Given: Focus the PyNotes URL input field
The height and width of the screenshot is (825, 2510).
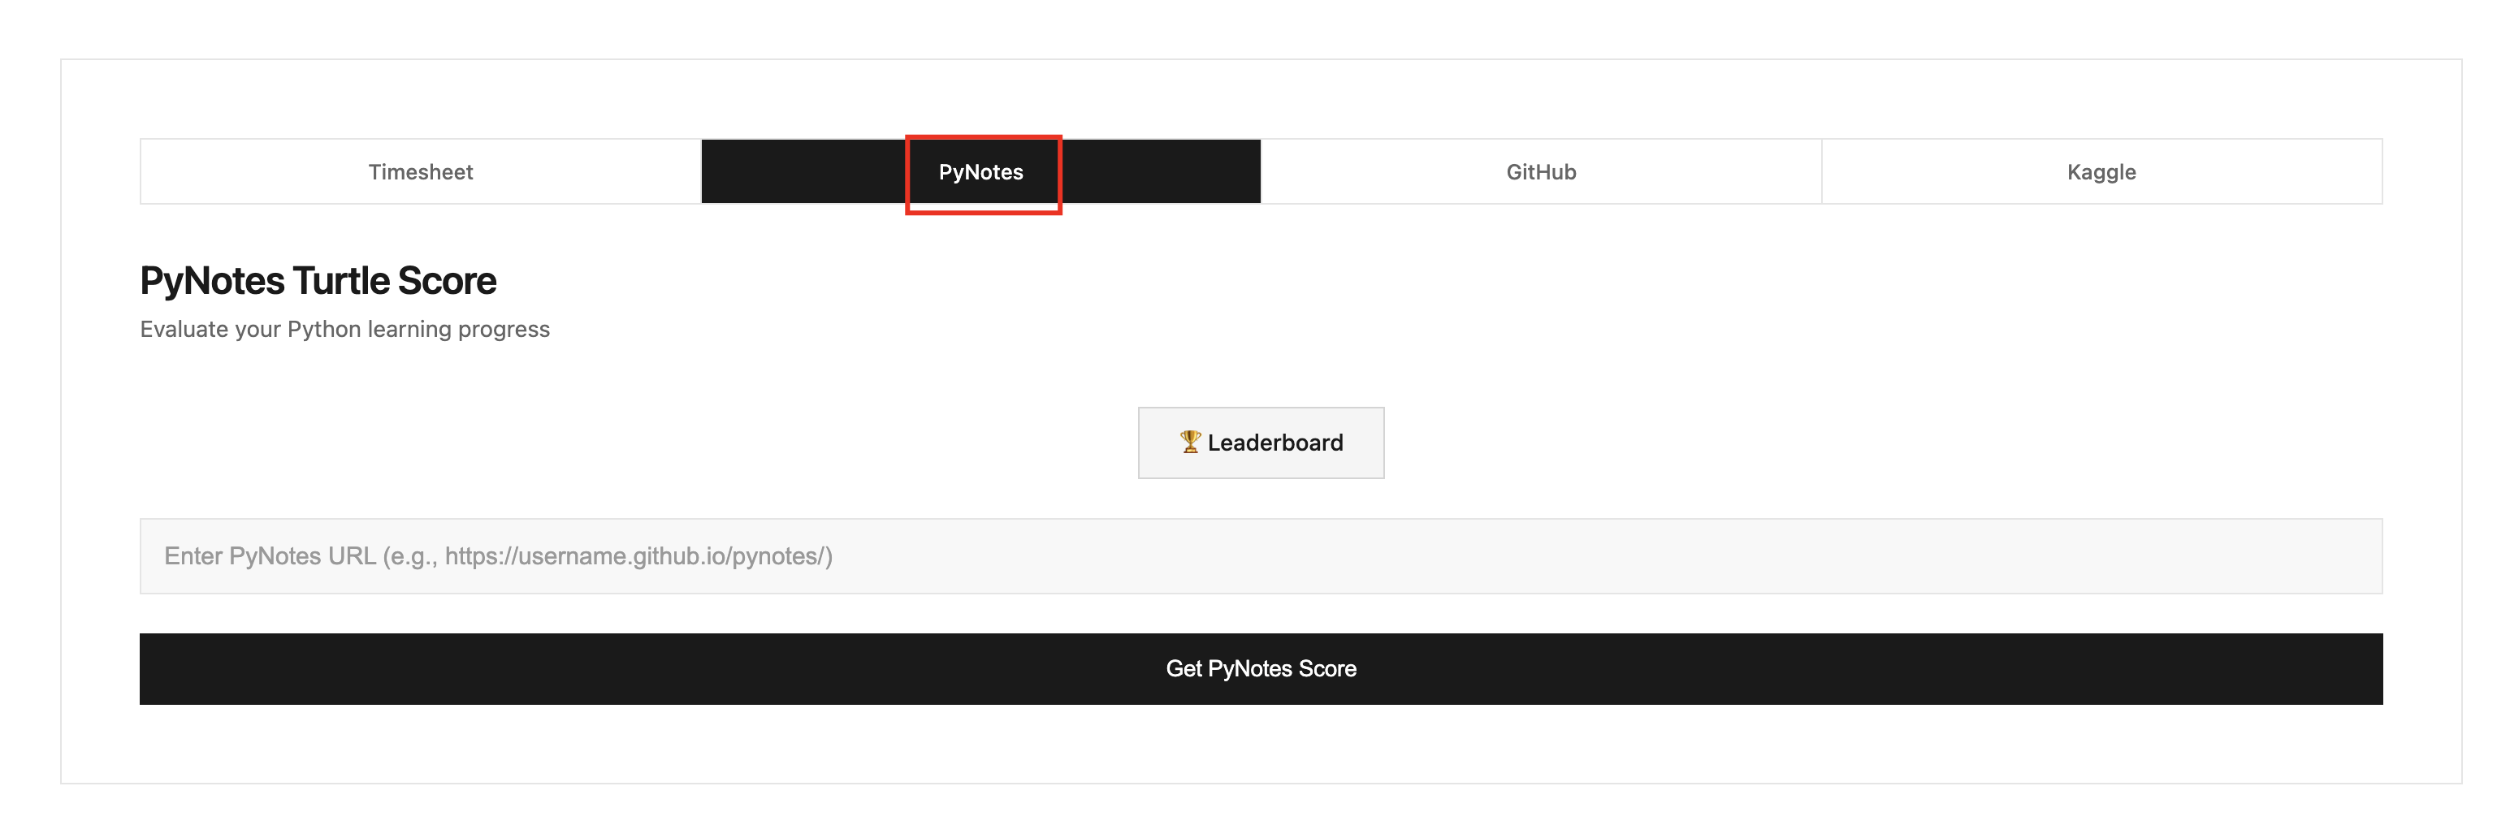Looking at the screenshot, I should tap(1261, 556).
